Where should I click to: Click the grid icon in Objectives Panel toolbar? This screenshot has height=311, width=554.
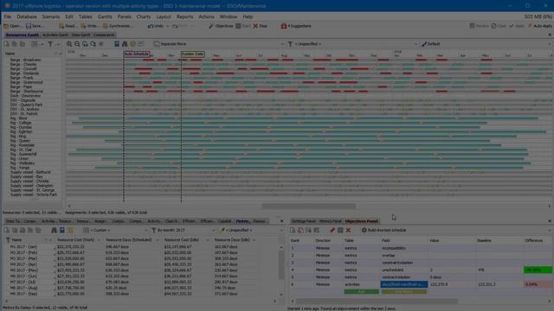click(340, 231)
